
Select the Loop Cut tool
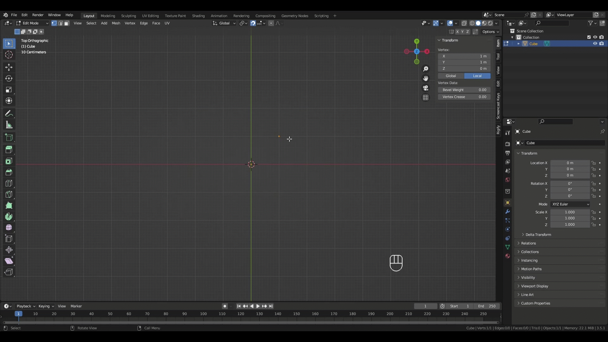[x=9, y=183]
